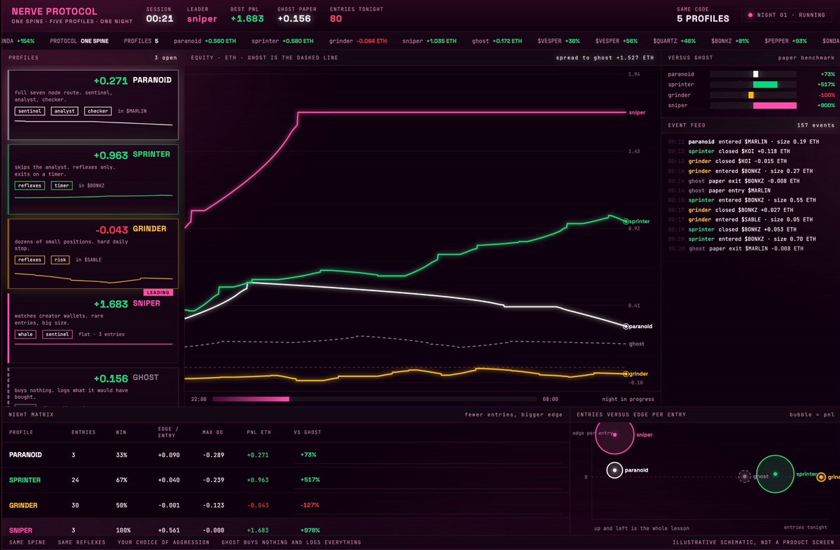
Task: Click the grinder line endpoint marker on chart
Action: (626, 374)
